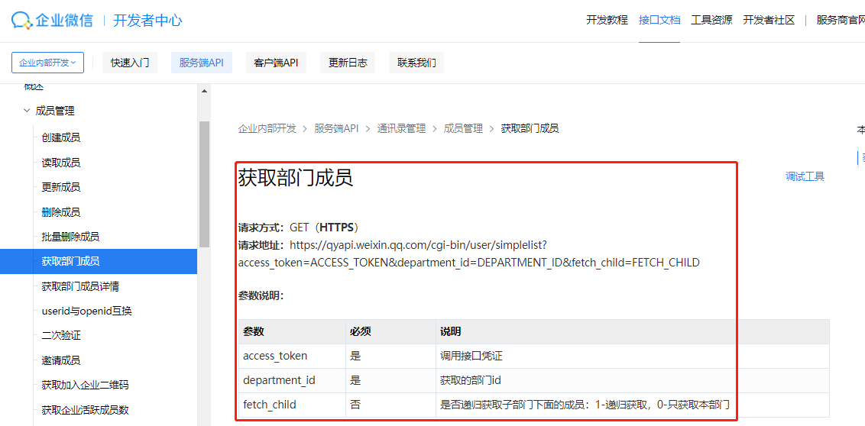Click the department_id parameter cell
This screenshot has height=426, width=865.
(x=293, y=380)
